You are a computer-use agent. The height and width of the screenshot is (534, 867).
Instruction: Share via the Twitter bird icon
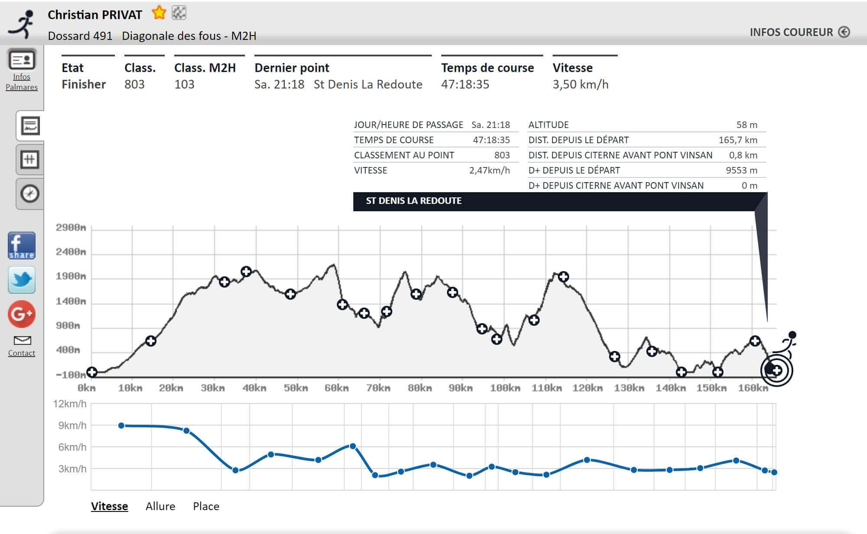(22, 280)
